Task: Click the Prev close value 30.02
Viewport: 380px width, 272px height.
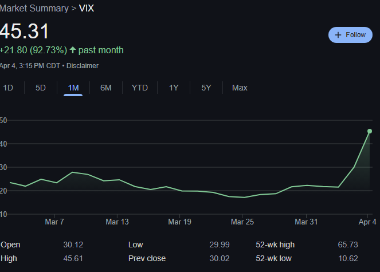Action: [220, 258]
